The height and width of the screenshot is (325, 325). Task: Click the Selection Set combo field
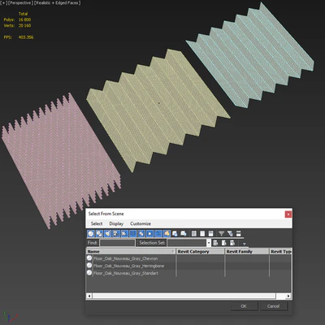coord(187,243)
